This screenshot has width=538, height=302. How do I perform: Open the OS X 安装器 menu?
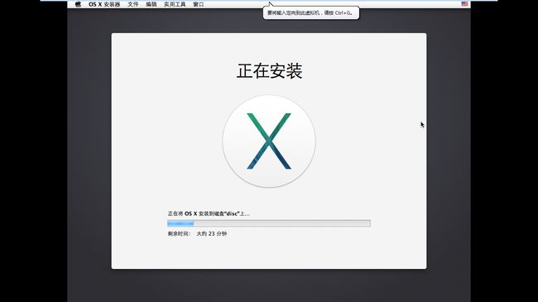[104, 4]
